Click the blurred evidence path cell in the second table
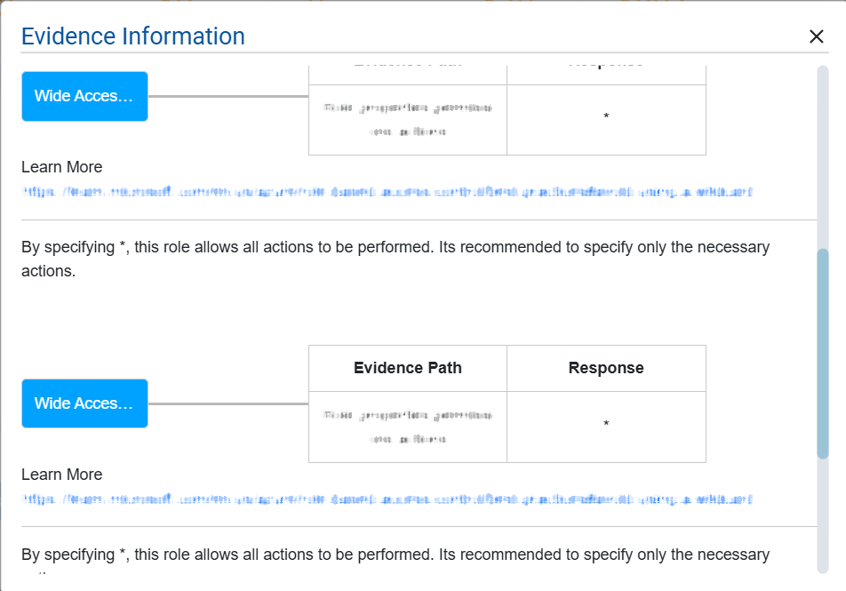846x591 pixels. coord(408,427)
